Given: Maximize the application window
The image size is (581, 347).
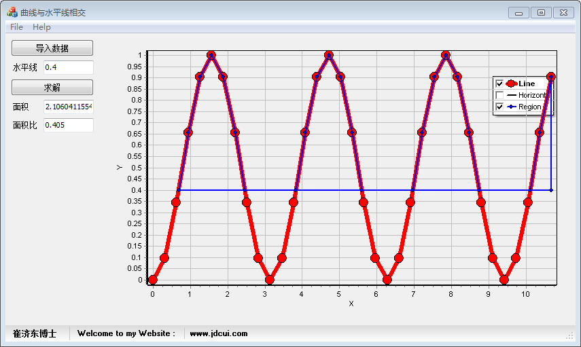Looking at the screenshot, I should coord(541,12).
